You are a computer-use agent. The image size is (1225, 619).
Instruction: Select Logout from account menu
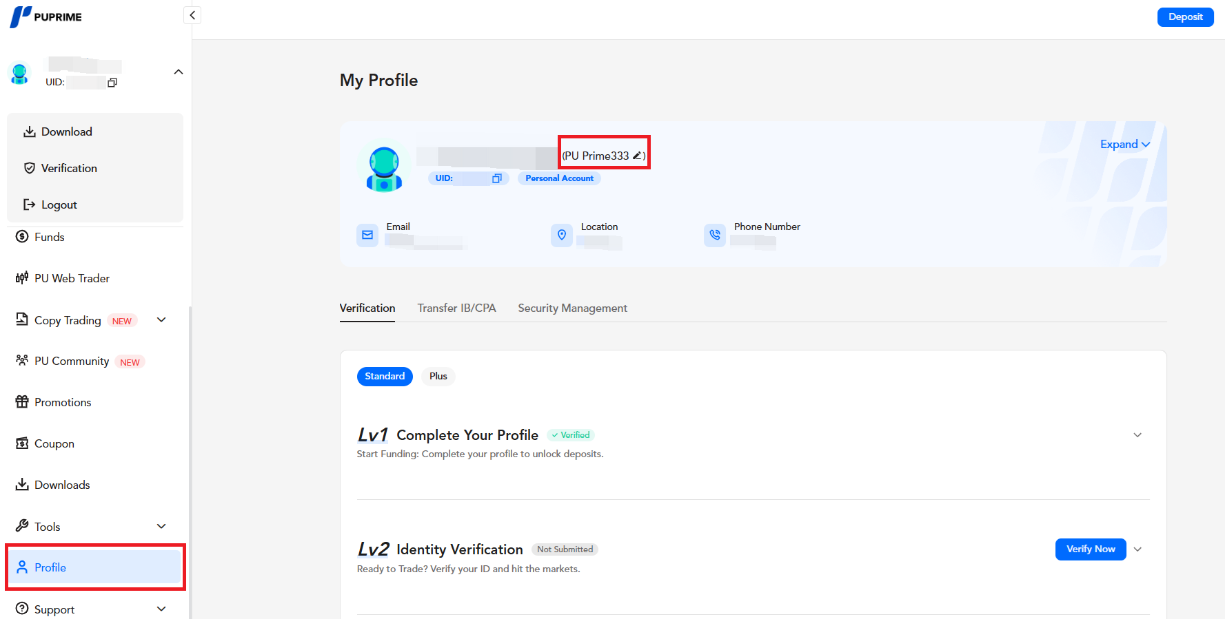(59, 204)
